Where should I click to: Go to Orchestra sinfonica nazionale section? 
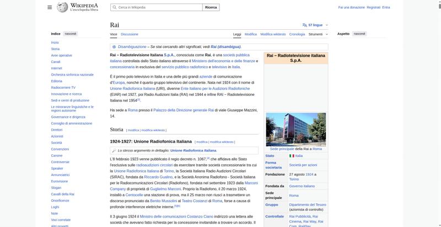(72, 74)
